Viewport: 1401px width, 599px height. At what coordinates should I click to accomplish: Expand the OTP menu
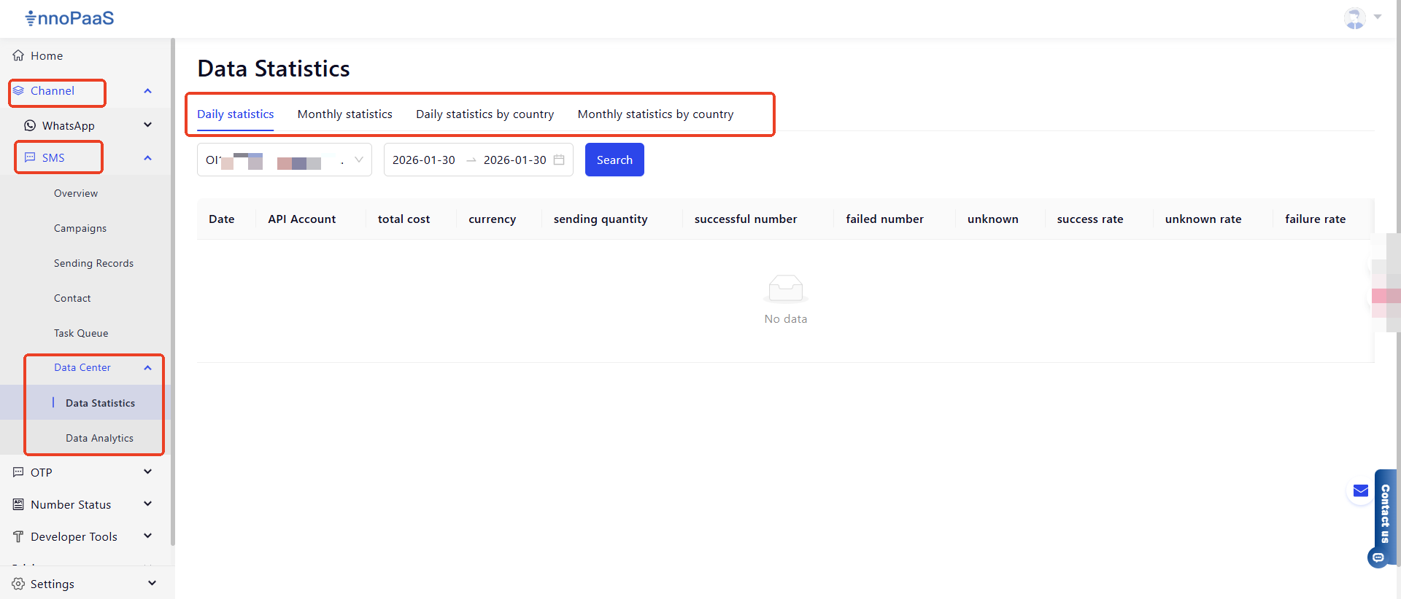(147, 472)
